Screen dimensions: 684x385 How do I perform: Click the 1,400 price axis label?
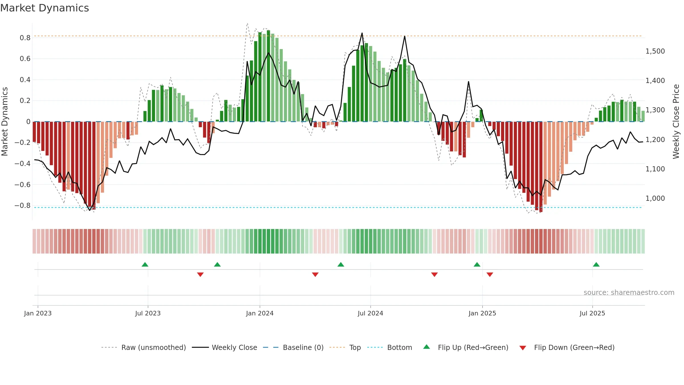point(655,81)
